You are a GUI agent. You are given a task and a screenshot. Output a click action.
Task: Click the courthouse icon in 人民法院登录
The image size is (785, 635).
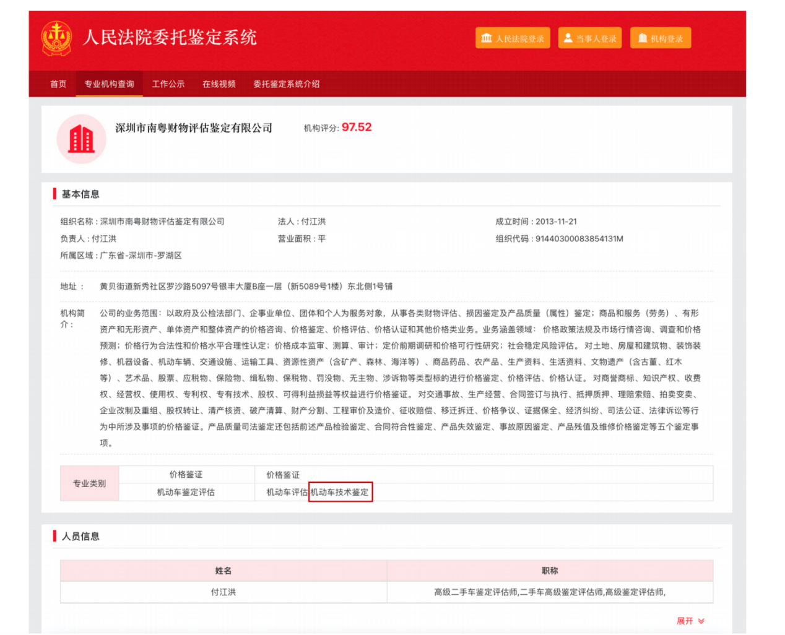487,38
